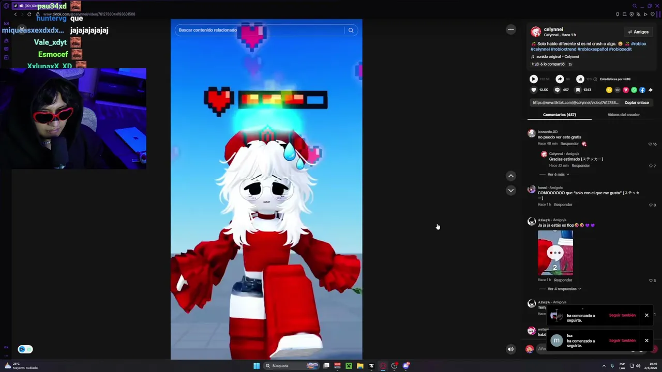This screenshot has width=662, height=372.
Task: Show hidden system tray icons chevron
Action: coord(604,366)
